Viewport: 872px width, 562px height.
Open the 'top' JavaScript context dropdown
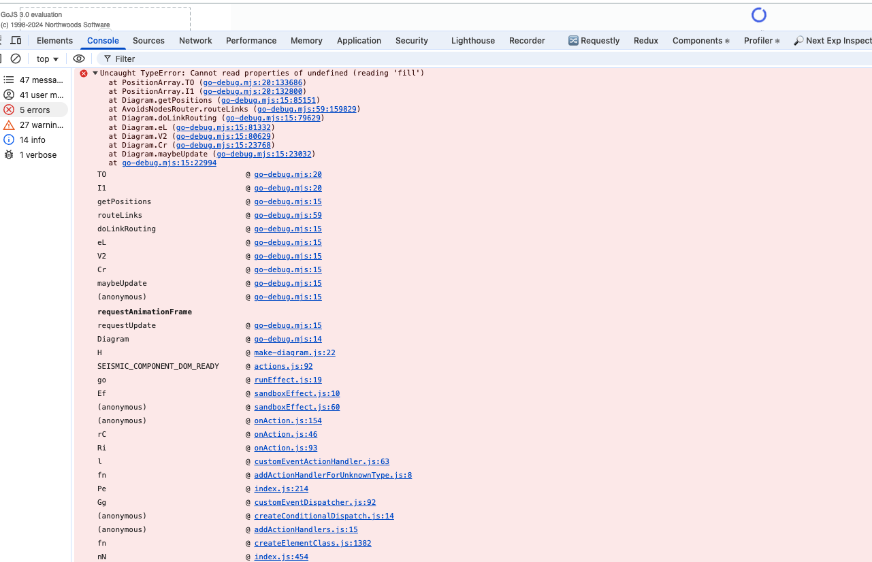coord(48,59)
